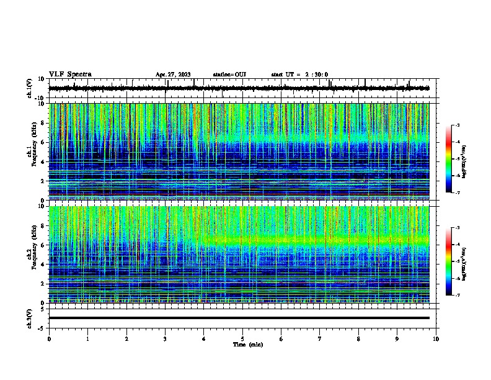491x380 pixels.
Task: Click the "-7" label on ch.1 colorbar
Action: [457, 192]
